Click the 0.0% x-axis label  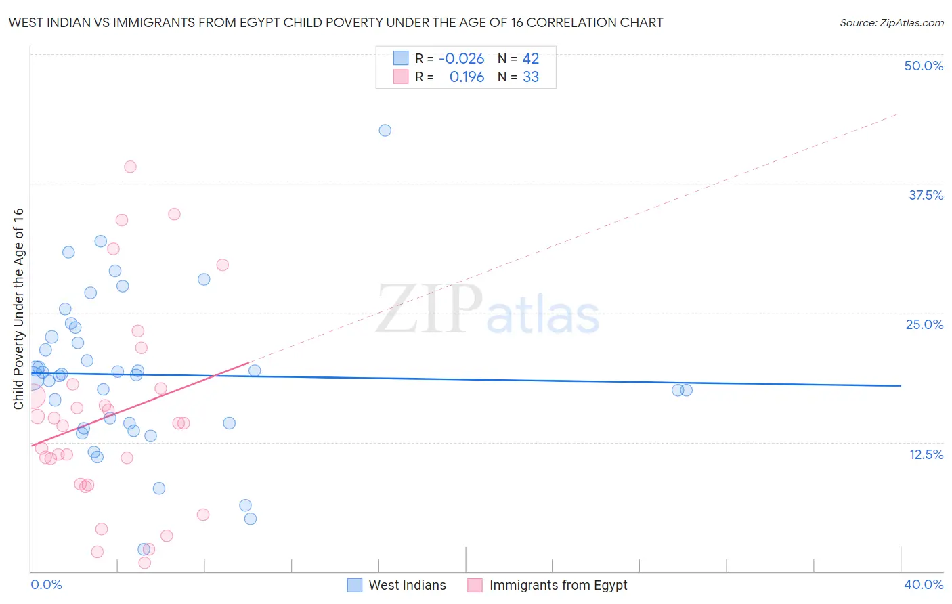pos(46,584)
